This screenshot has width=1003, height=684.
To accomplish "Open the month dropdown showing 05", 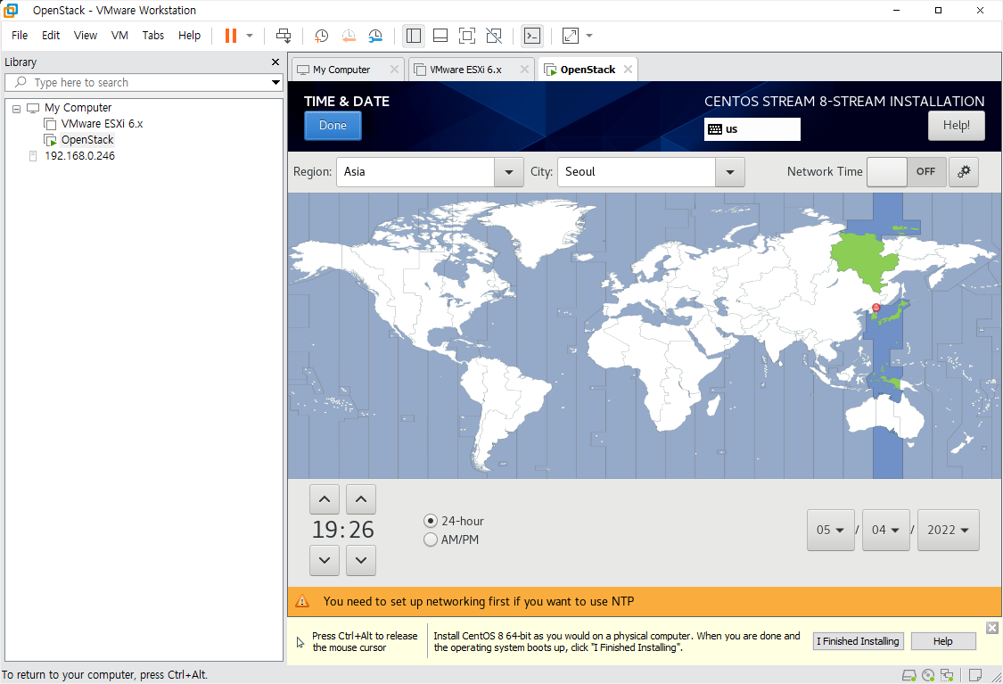I will click(x=830, y=530).
